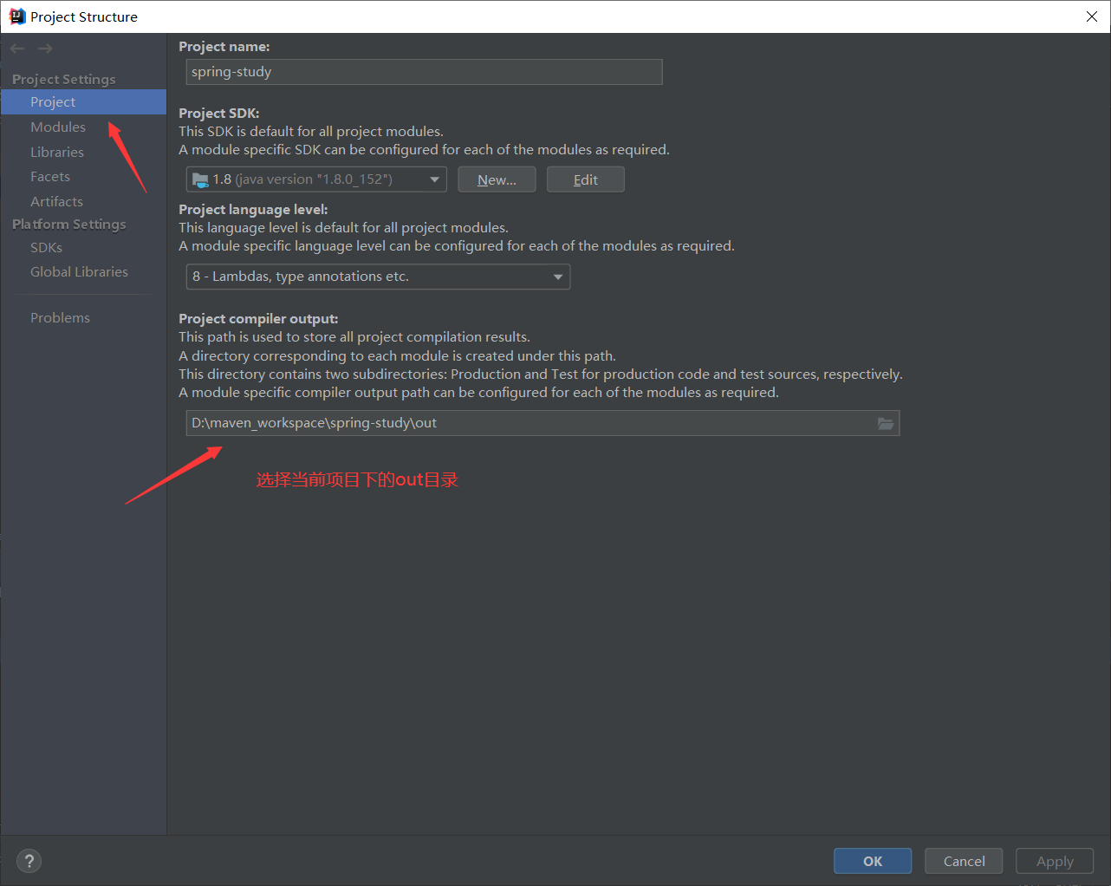
Task: Open the help question mark button
Action: point(29,861)
